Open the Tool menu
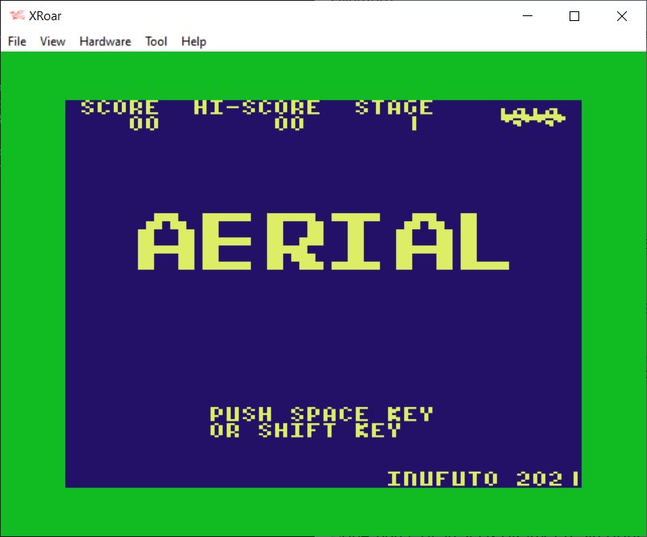647x537 pixels. click(156, 41)
